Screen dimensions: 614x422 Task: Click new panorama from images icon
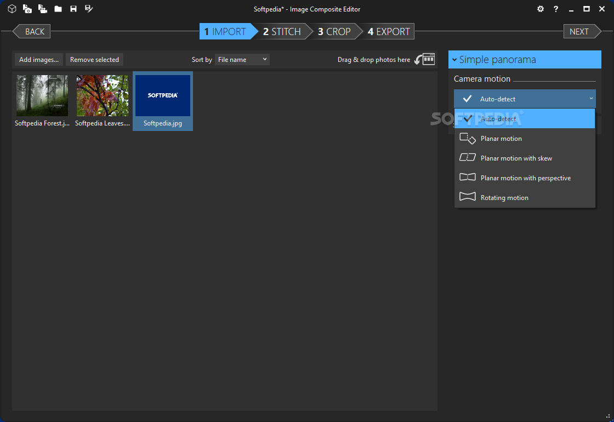tap(27, 9)
